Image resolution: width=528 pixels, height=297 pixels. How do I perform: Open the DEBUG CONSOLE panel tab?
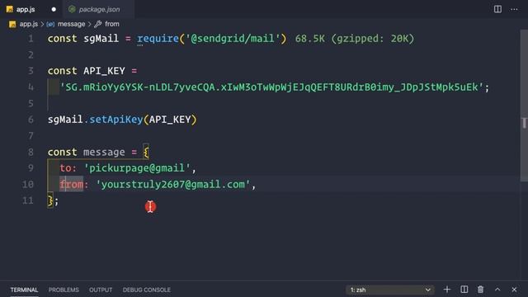pyautogui.click(x=147, y=290)
